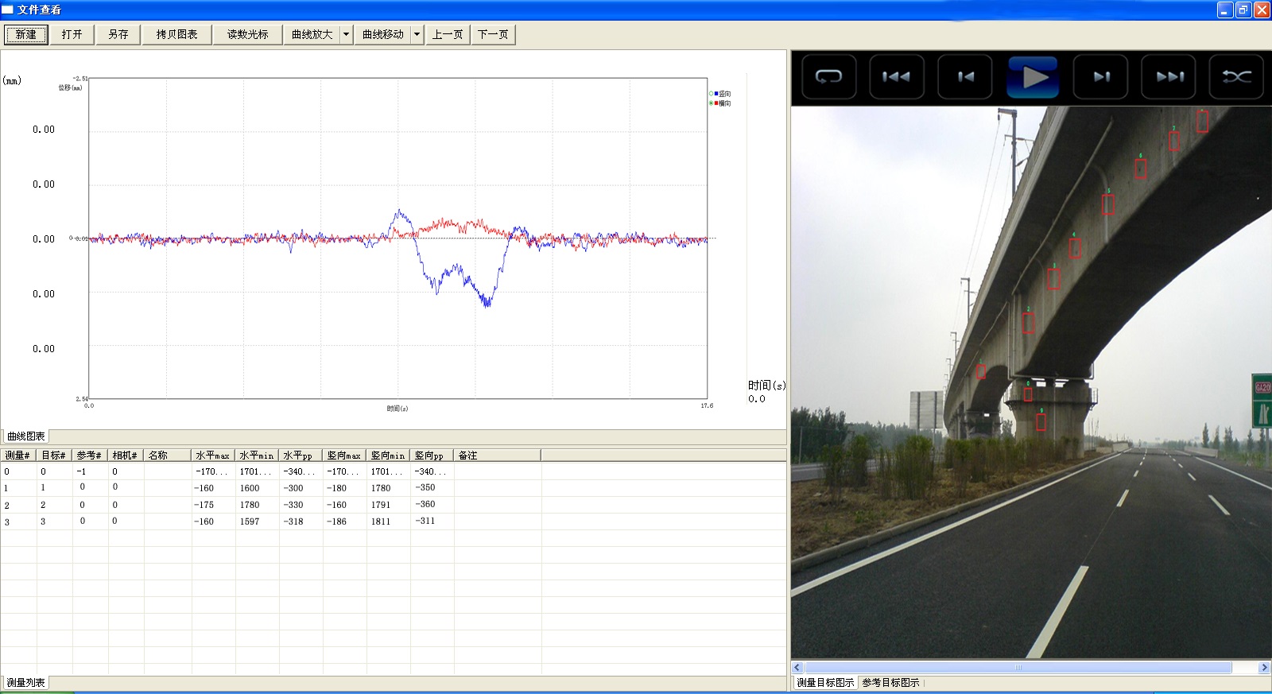This screenshot has height=694, width=1272.
Task: Click the horizontal scrollbar left arrow under the image
Action: [797, 668]
